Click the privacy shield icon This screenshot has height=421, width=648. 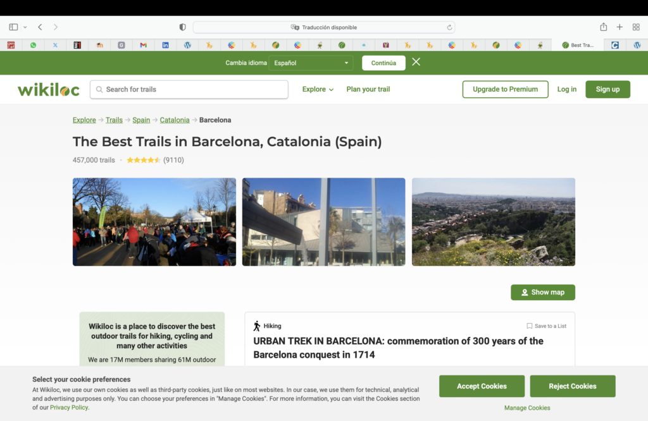[x=183, y=27]
